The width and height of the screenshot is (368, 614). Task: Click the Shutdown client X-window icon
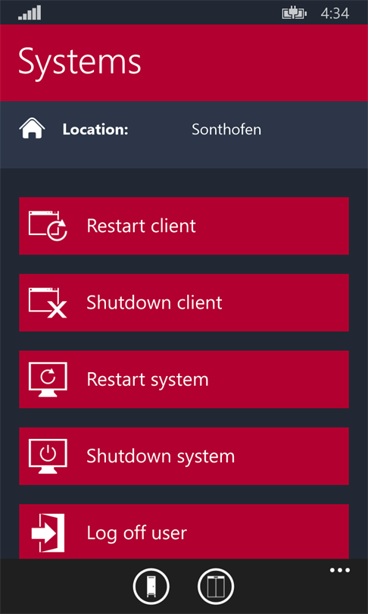click(48, 302)
